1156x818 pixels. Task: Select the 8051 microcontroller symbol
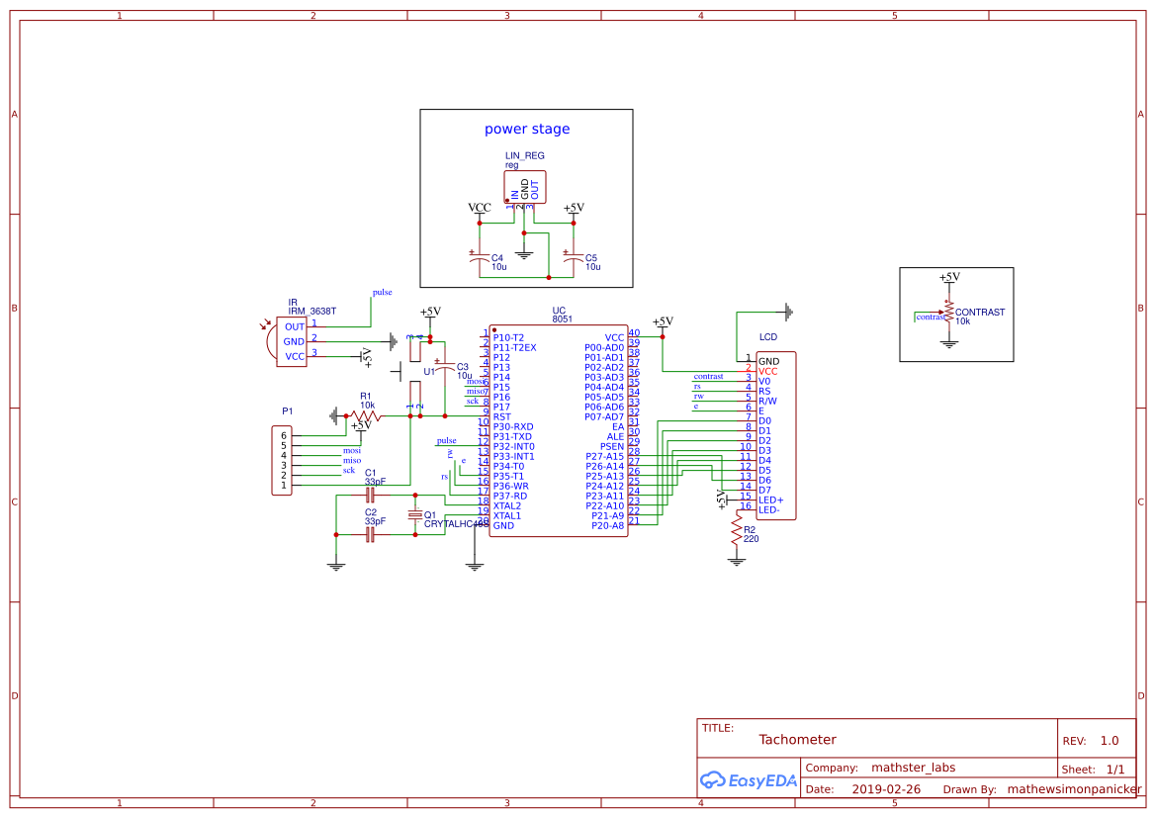tap(557, 430)
